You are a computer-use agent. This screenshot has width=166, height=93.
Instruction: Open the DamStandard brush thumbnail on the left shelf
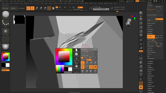click(x=6, y=15)
